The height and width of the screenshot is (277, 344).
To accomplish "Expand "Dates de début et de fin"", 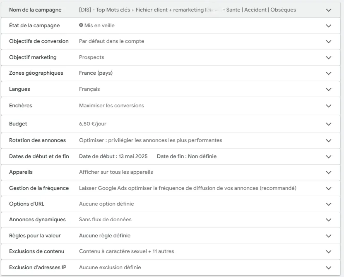I will 329,156.
